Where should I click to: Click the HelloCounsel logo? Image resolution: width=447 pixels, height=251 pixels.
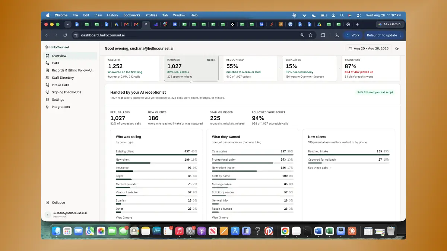tap(57, 47)
